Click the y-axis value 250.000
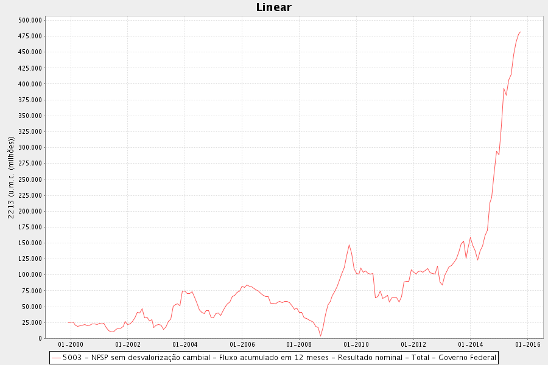Screen dimensions: 548x365 30,179
